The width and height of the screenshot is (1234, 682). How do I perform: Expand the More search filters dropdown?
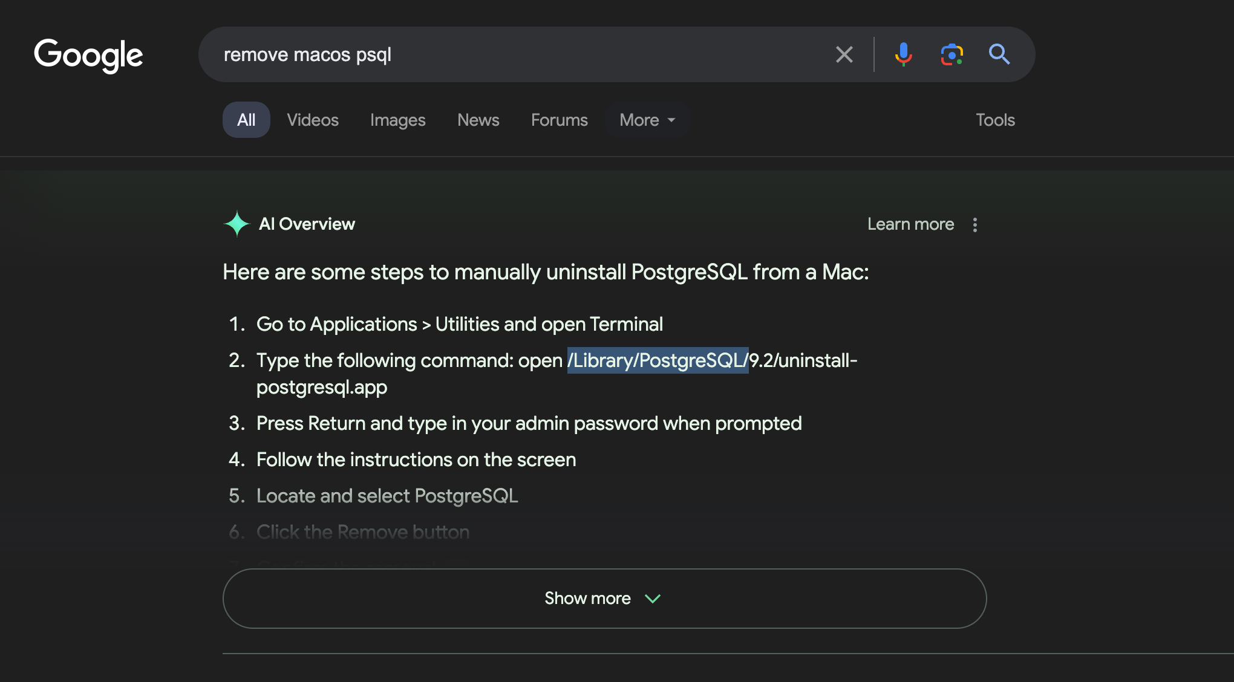(x=647, y=120)
